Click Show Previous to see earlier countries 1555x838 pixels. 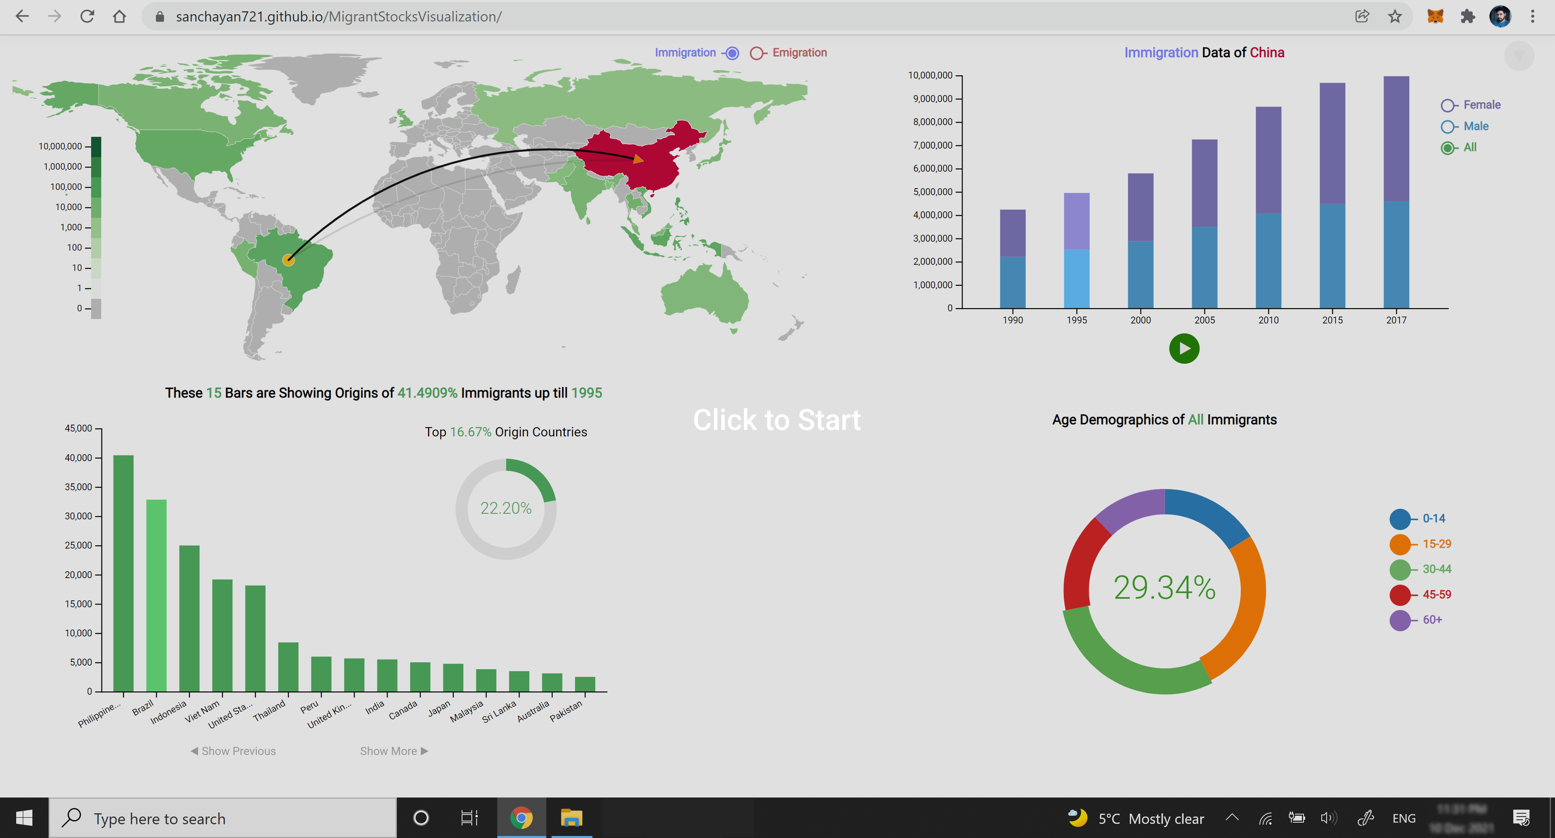[234, 751]
